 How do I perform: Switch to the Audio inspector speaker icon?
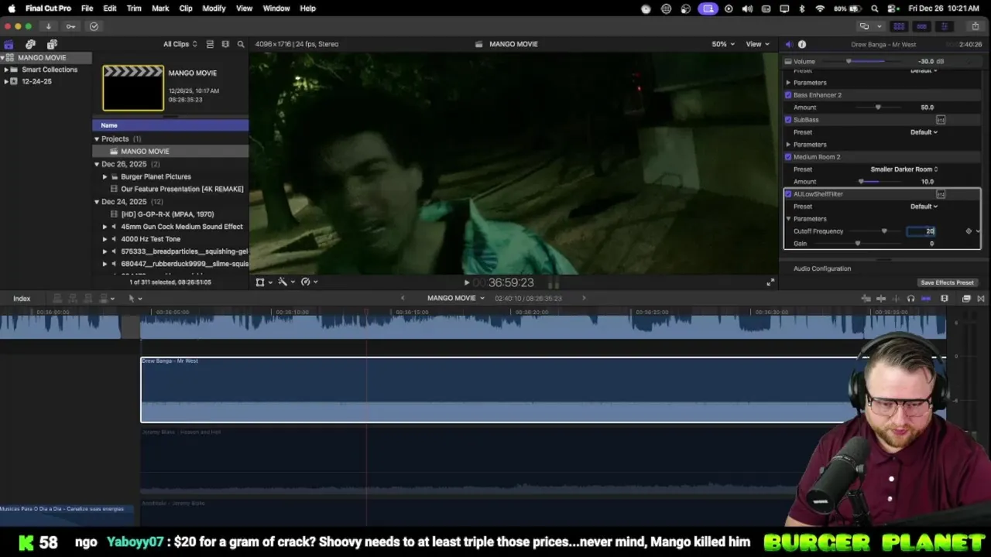pos(788,44)
